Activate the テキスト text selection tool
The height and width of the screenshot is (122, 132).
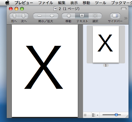point(82,16)
